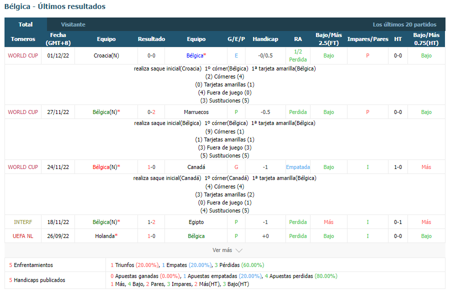Screen dimensions: 450x293
Task: Click Holanda* team name
Action: 106,236
